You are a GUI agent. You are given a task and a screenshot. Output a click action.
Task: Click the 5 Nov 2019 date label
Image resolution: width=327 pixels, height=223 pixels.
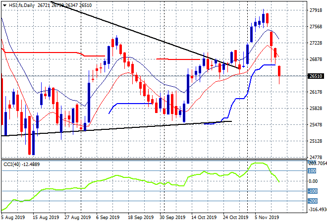[267, 218]
